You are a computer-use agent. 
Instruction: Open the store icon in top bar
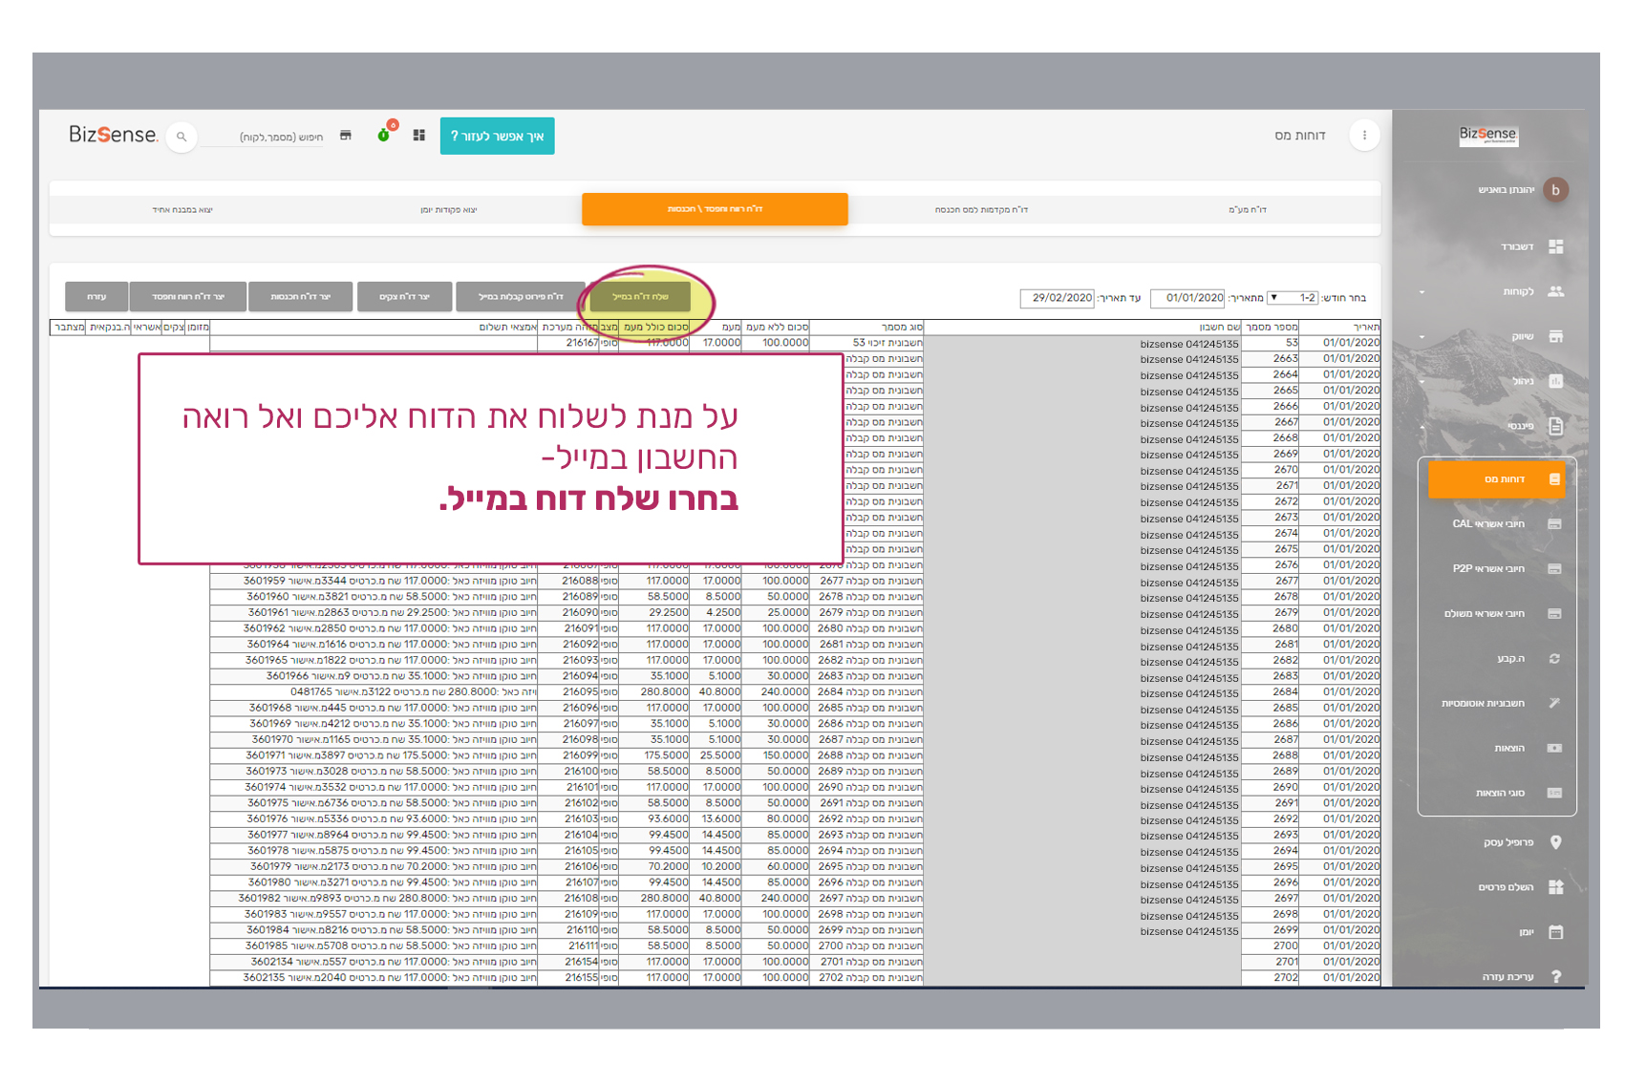[x=346, y=136]
